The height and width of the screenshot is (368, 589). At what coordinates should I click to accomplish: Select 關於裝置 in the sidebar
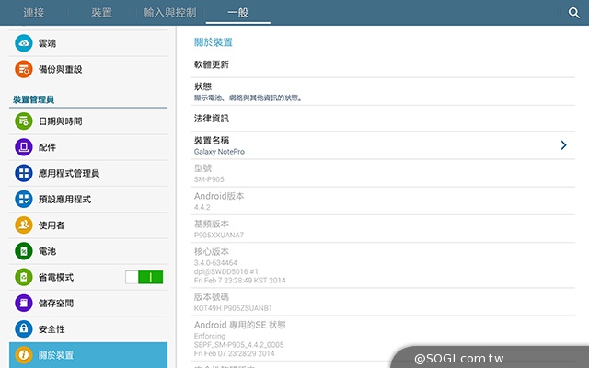point(87,354)
